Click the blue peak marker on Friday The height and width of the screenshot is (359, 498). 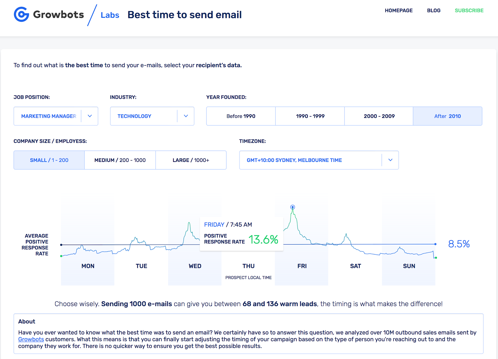tap(293, 207)
